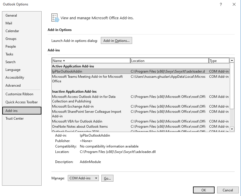Select Microsoft VBA for Outlook Addin
This screenshot has height=196, width=241.
[x=77, y=121]
